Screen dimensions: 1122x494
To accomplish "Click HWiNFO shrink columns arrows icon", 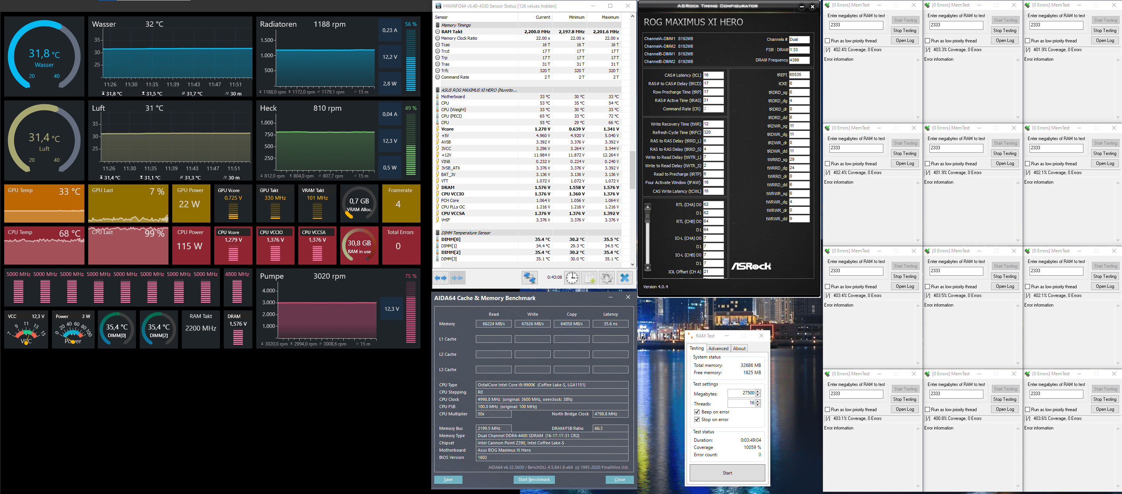I will click(x=458, y=278).
